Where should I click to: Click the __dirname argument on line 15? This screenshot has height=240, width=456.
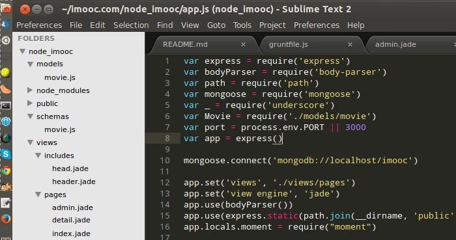tap(378, 216)
